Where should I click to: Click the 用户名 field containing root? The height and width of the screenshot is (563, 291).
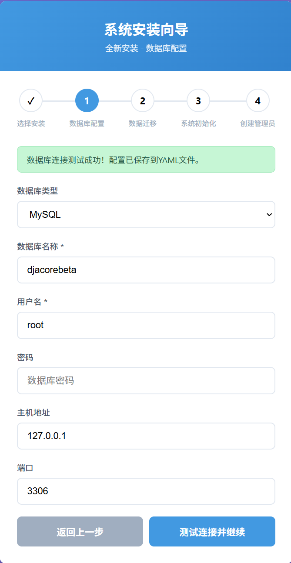click(x=146, y=325)
